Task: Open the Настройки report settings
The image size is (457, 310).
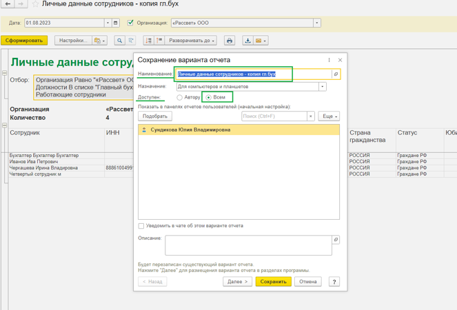Action: click(x=72, y=41)
